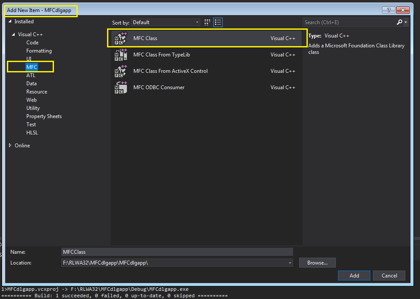420x299 pixels.
Task: Select the MFC Class label text
Action: pos(145,38)
